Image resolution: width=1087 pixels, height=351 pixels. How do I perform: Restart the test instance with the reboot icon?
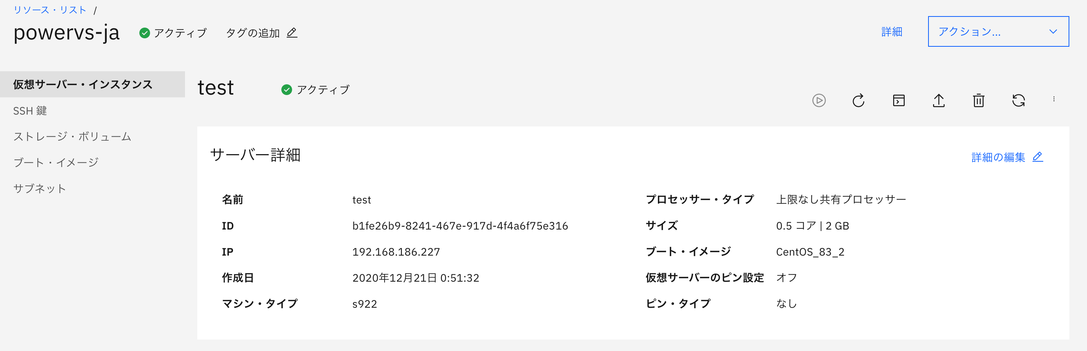tap(859, 100)
